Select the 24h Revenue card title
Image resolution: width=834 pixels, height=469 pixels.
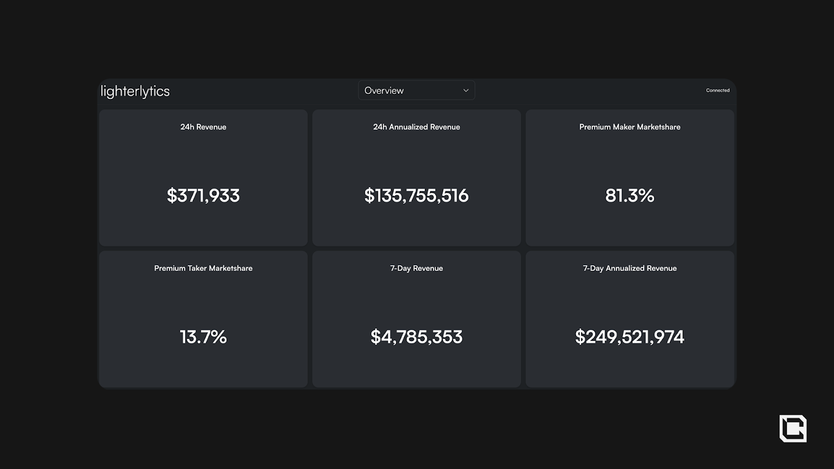203,127
